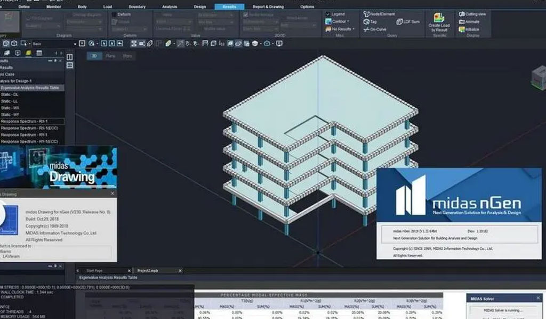546x319 pixels.
Task: Click the Initialize display icon
Action: [462, 29]
